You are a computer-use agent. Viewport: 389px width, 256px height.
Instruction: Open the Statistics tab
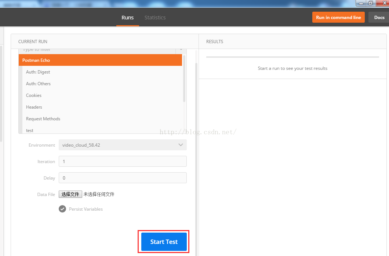(x=155, y=18)
